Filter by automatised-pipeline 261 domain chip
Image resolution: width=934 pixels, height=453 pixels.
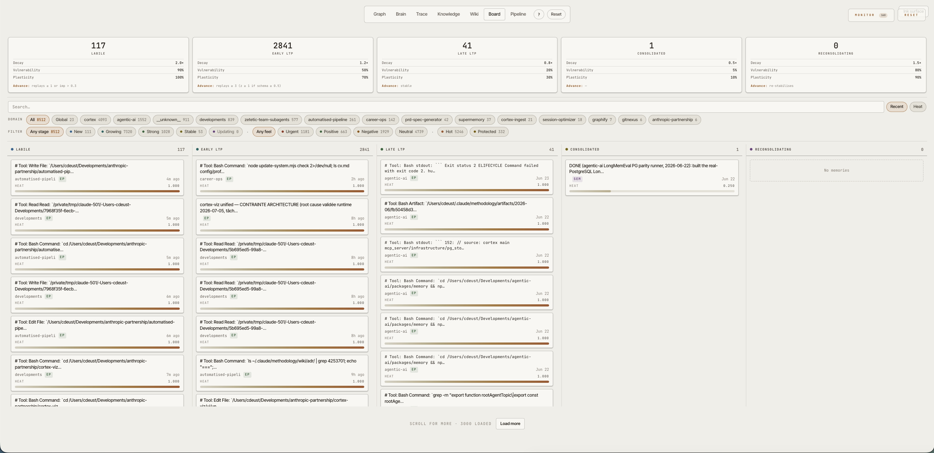click(x=332, y=120)
